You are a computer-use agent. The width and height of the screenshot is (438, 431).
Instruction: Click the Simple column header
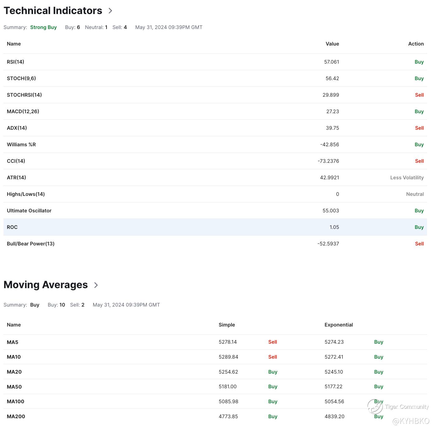point(227,325)
